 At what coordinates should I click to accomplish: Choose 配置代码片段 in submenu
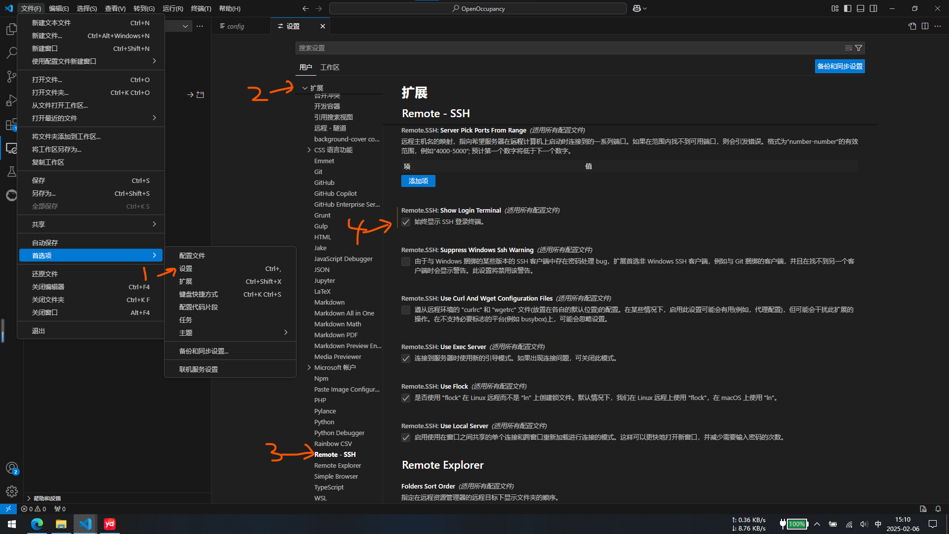tap(230, 307)
